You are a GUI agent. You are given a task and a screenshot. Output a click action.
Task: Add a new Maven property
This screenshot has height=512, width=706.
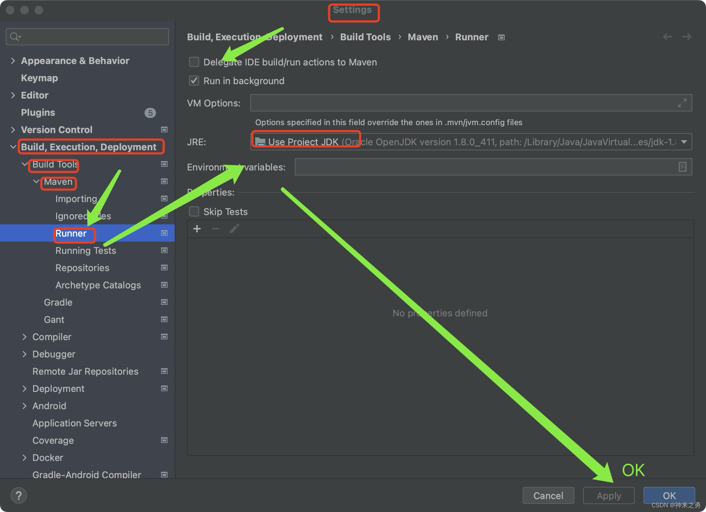pyautogui.click(x=197, y=229)
